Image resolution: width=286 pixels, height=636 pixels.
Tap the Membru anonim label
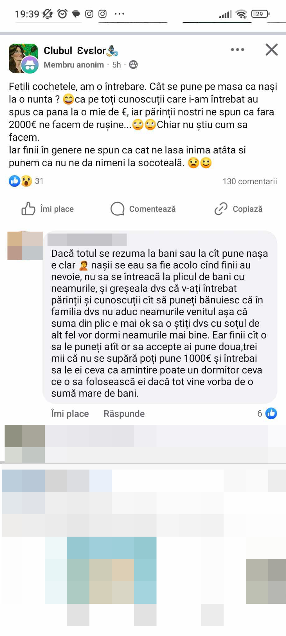(x=74, y=65)
